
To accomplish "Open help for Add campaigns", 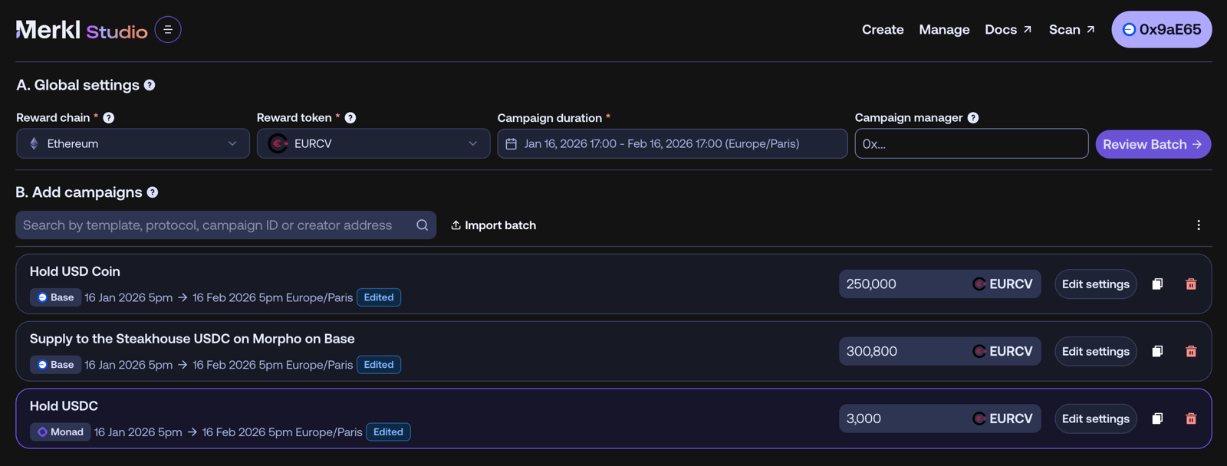I will [153, 192].
